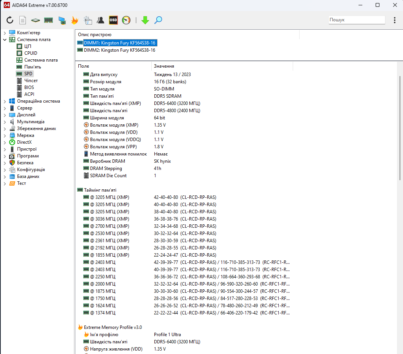Launch System Stability Test flame icon
This screenshot has width=403, height=354.
[x=75, y=20]
